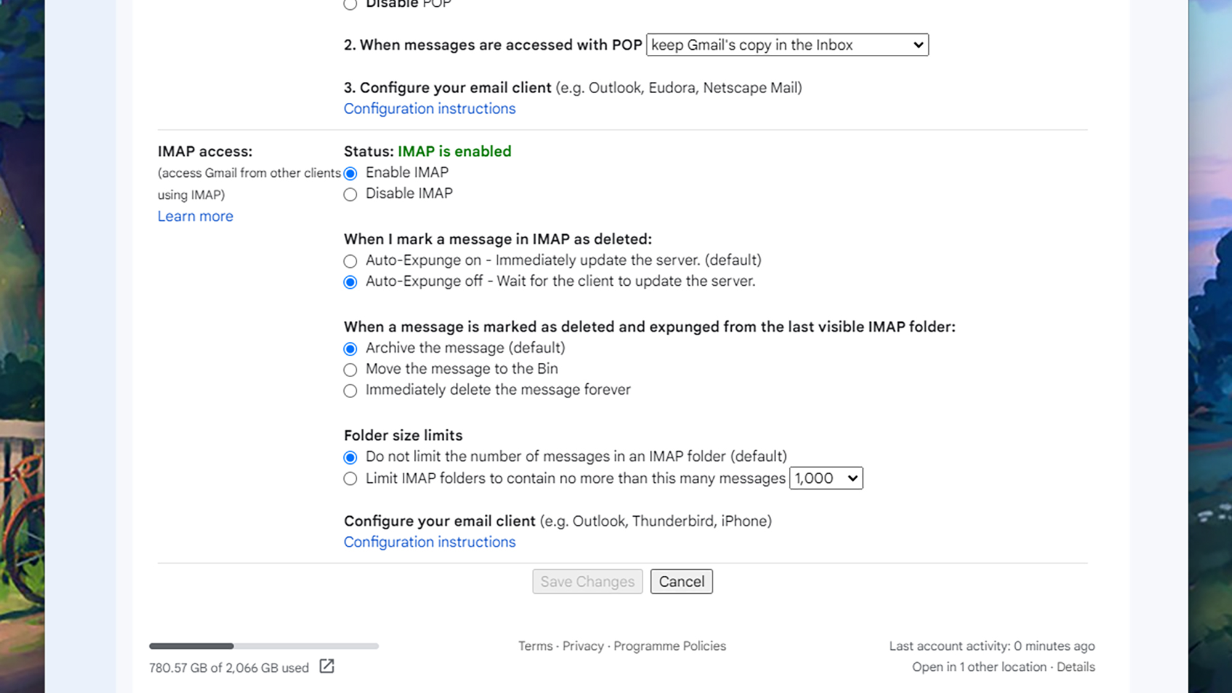The height and width of the screenshot is (693, 1232).
Task: Expand the 1,000 messages limit dropdown
Action: (825, 479)
